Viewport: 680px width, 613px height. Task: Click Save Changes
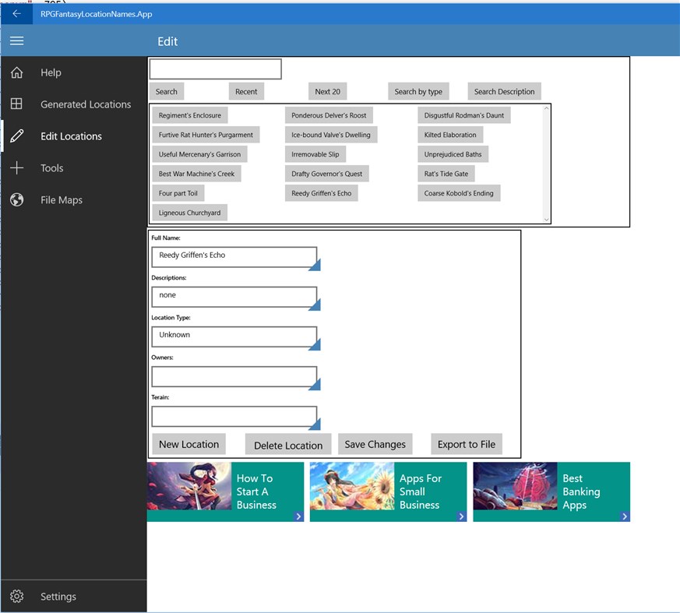[375, 444]
